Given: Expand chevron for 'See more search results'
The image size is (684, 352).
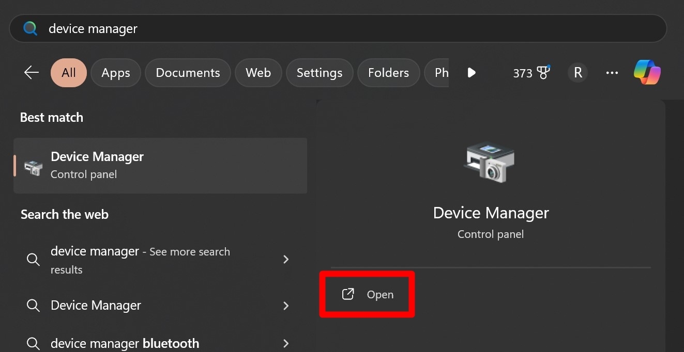Looking at the screenshot, I should pyautogui.click(x=286, y=259).
